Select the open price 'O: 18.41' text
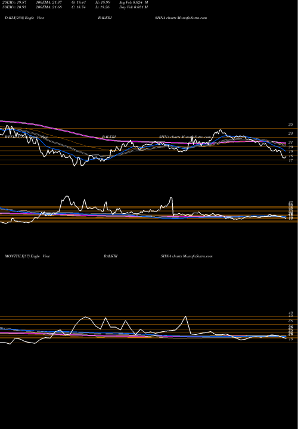This screenshot has width=298, height=429. point(78,2)
